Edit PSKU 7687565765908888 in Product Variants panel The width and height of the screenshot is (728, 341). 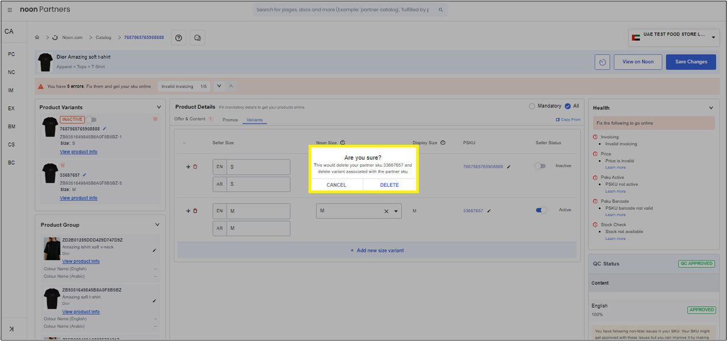[x=105, y=128]
